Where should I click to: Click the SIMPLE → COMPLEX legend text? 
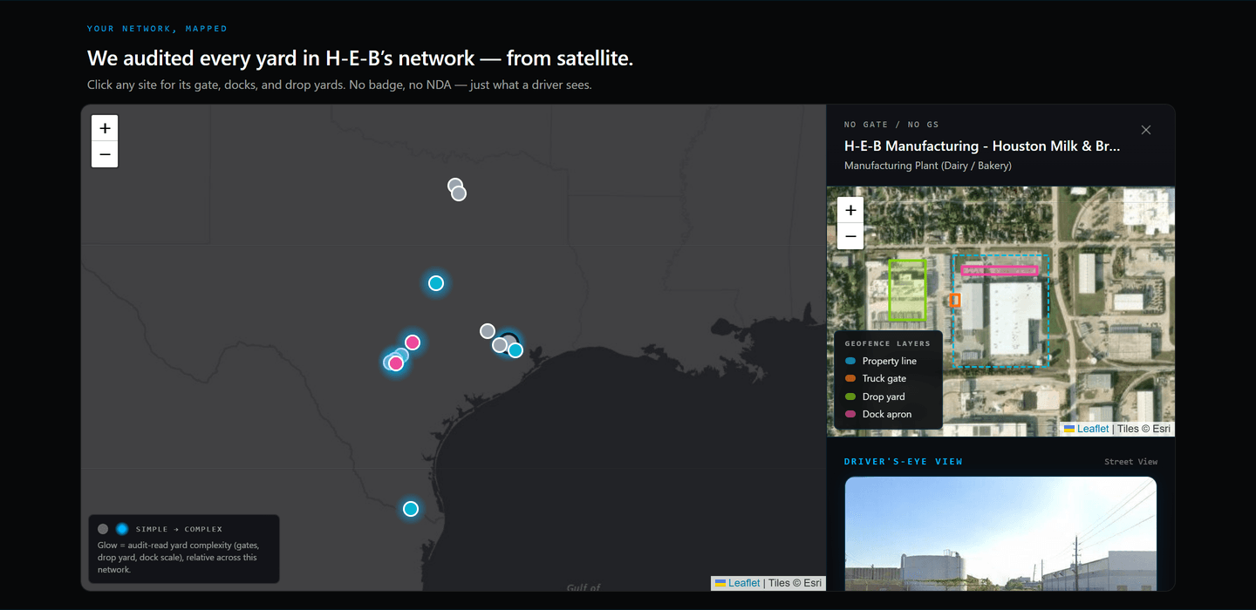tap(179, 529)
